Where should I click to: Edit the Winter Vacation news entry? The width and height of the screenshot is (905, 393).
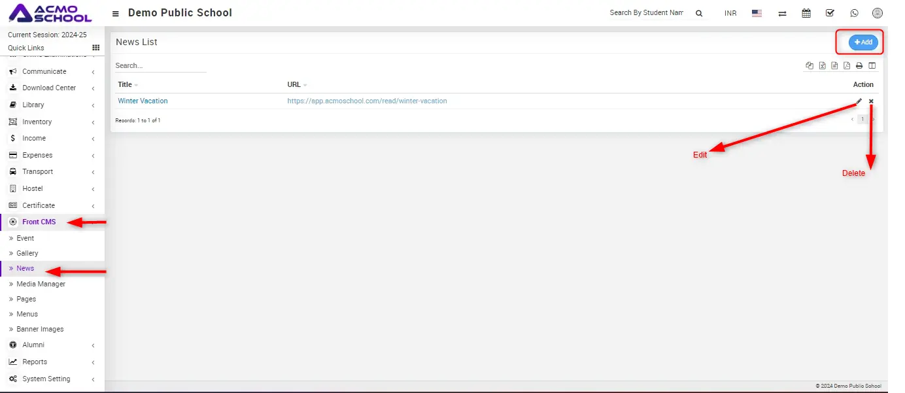pyautogui.click(x=859, y=101)
